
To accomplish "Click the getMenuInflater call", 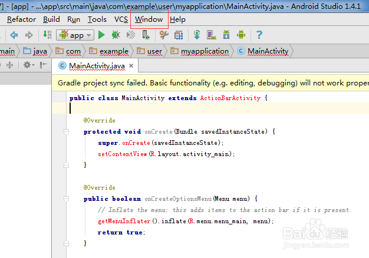I will point(124,221).
